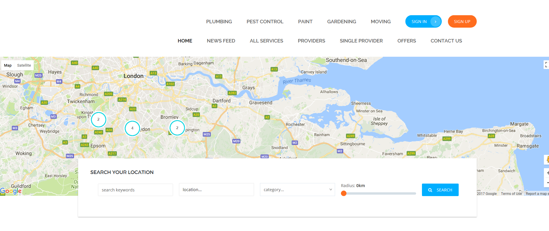Viewport: 549px width, 231px height.
Task: Click the orange radius slider handle
Action: 344,193
